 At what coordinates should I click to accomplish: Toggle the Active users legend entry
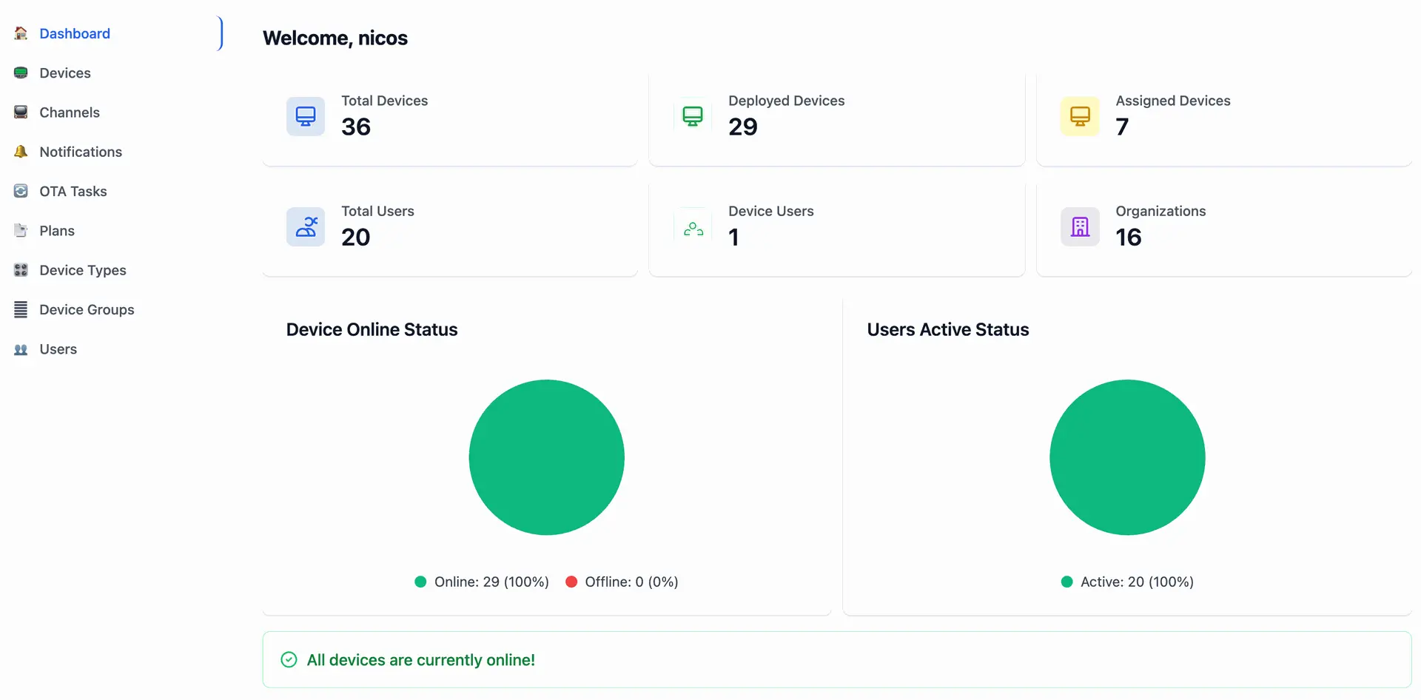pos(1127,582)
